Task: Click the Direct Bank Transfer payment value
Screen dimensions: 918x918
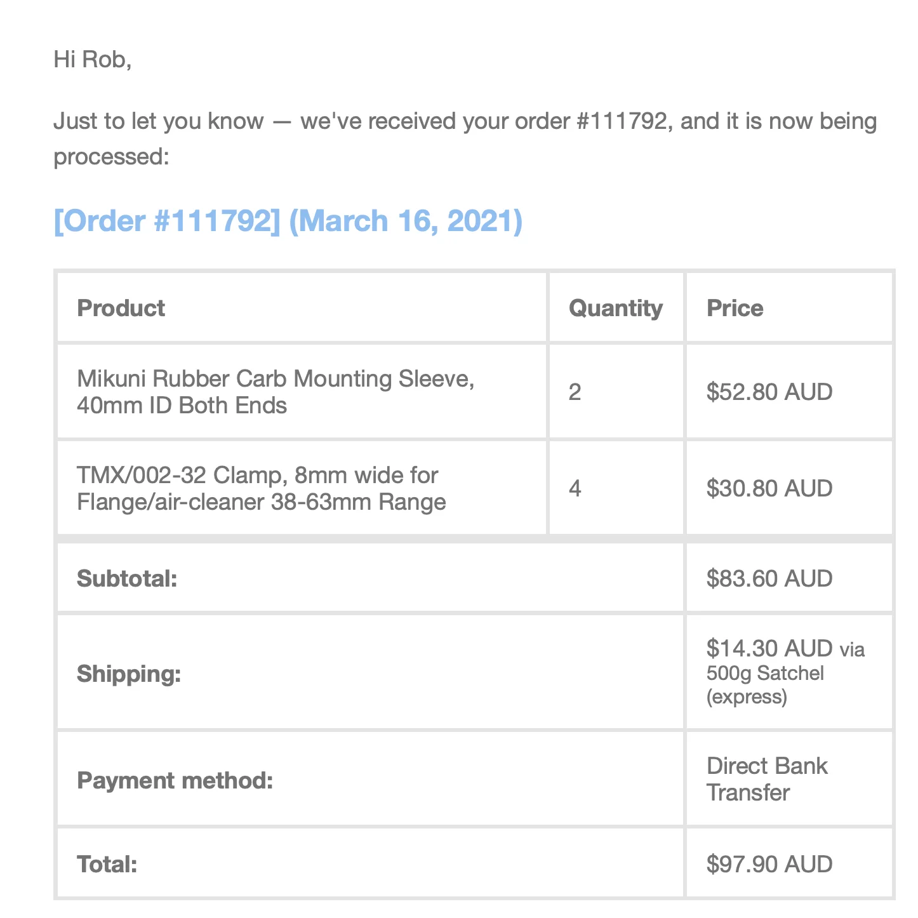Action: (766, 779)
